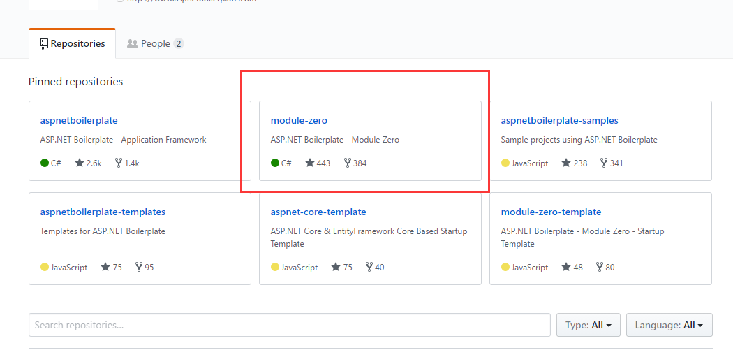Click the star icon on aspnetboilerplate-samples card
Screen dimensions: 733x357
click(x=566, y=163)
